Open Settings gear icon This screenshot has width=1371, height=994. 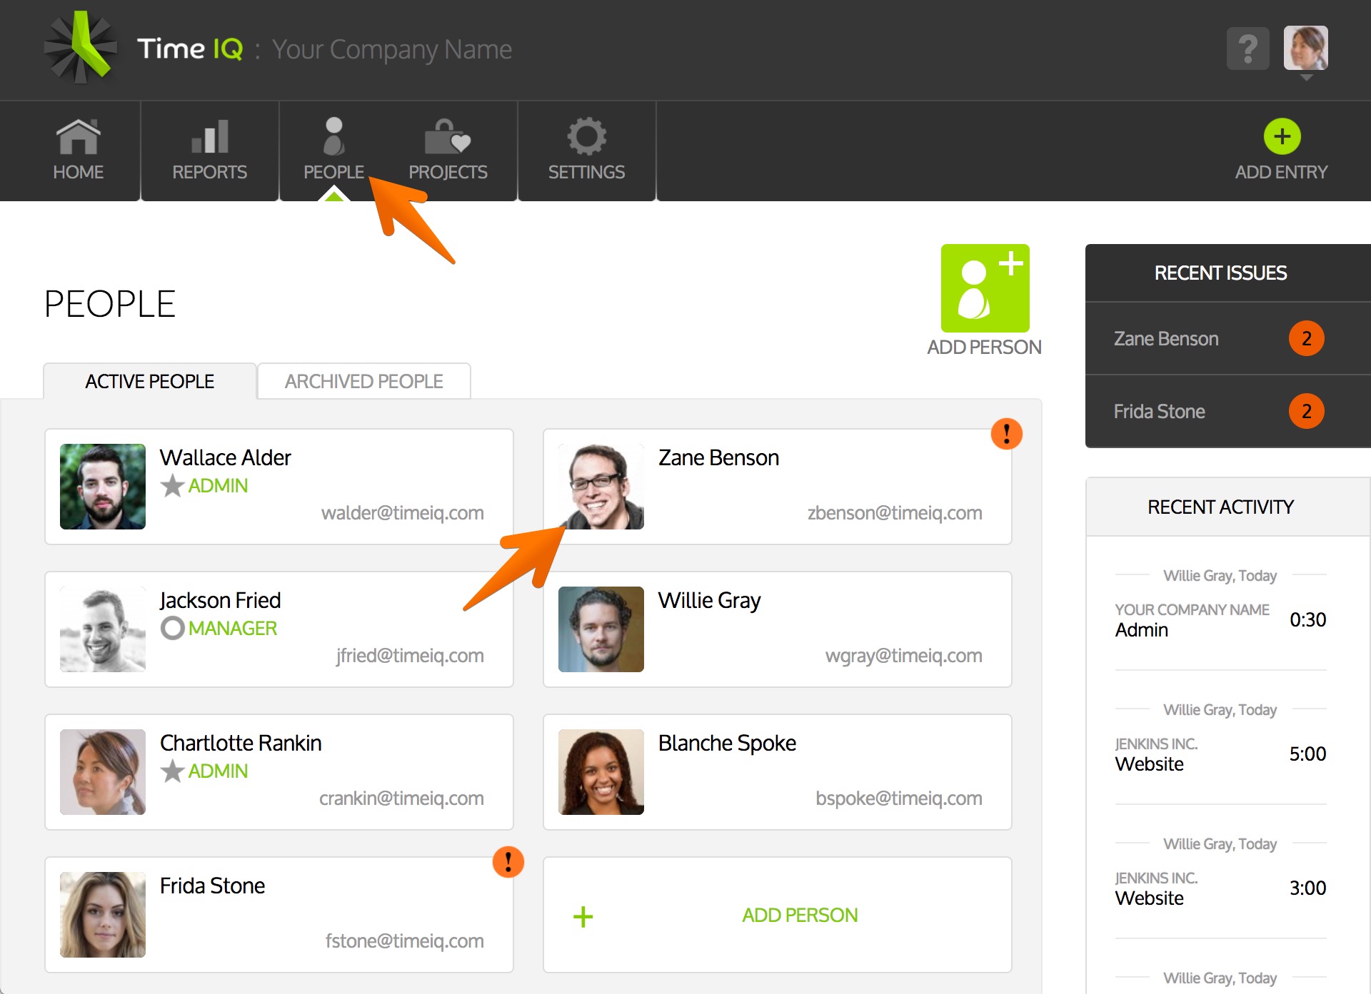coord(586,136)
